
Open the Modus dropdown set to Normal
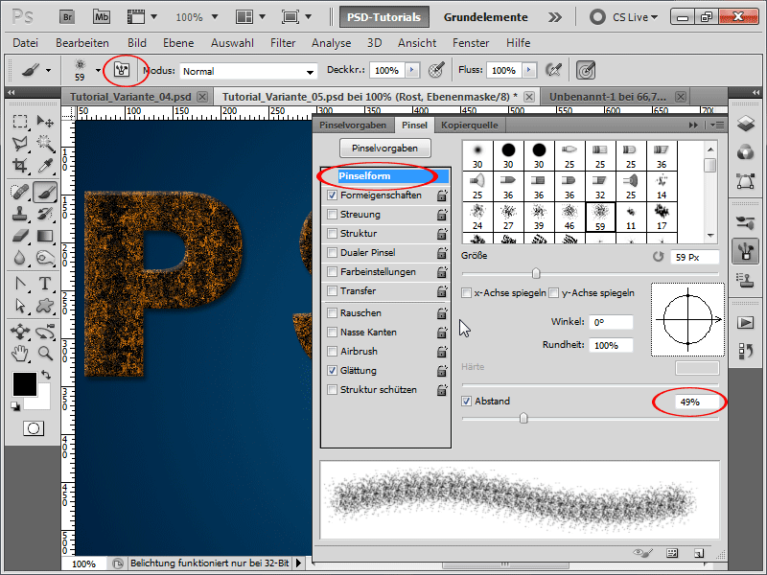pos(248,71)
